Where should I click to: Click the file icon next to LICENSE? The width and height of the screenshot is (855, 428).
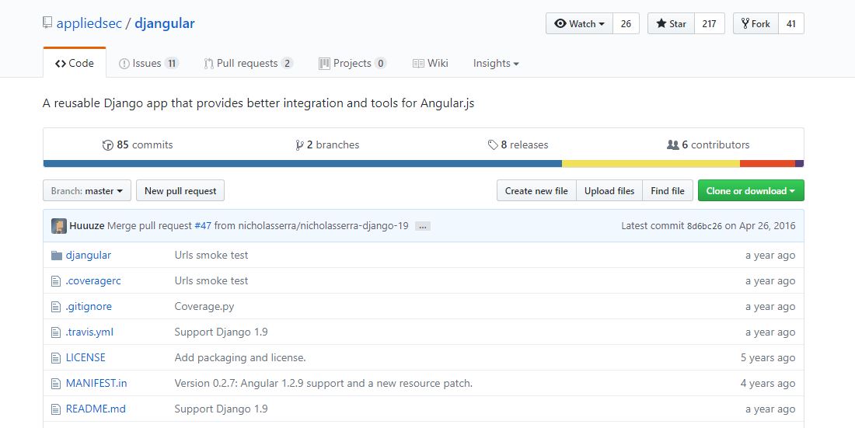click(x=56, y=357)
